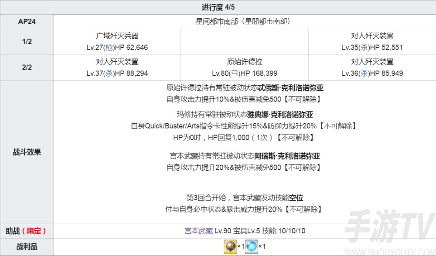Select the 自身攻击力提升10% effect line
Screen dimensions: 436x256
(244, 99)
